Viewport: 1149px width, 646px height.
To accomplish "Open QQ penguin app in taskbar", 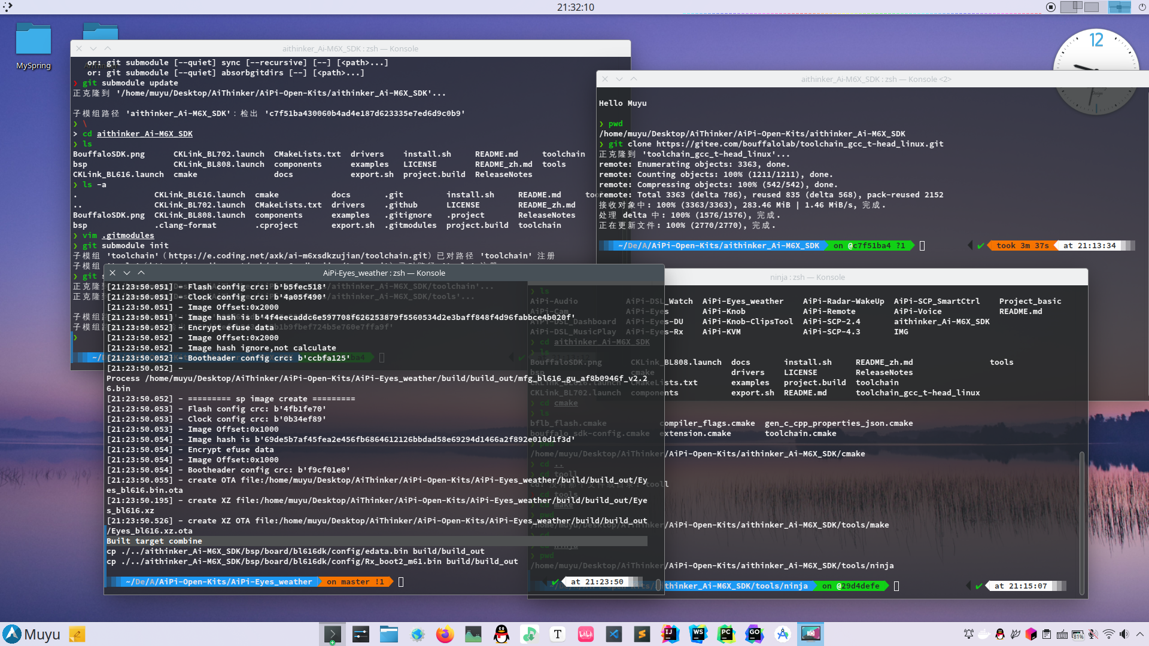I will click(501, 634).
